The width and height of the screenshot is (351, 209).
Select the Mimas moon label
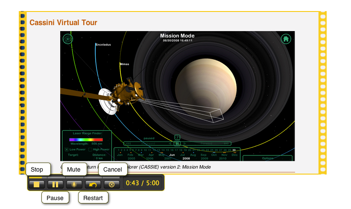click(124, 64)
